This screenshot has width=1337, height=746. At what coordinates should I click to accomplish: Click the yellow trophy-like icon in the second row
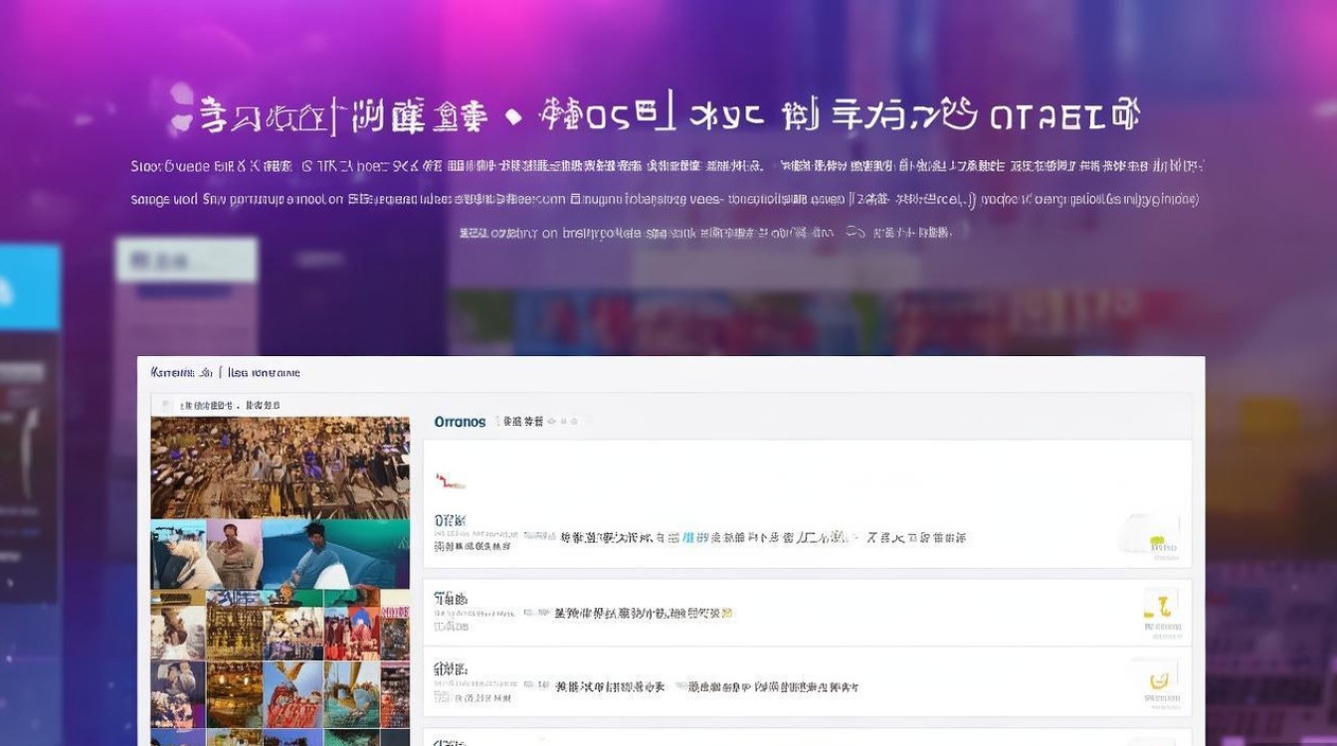coord(1159,606)
